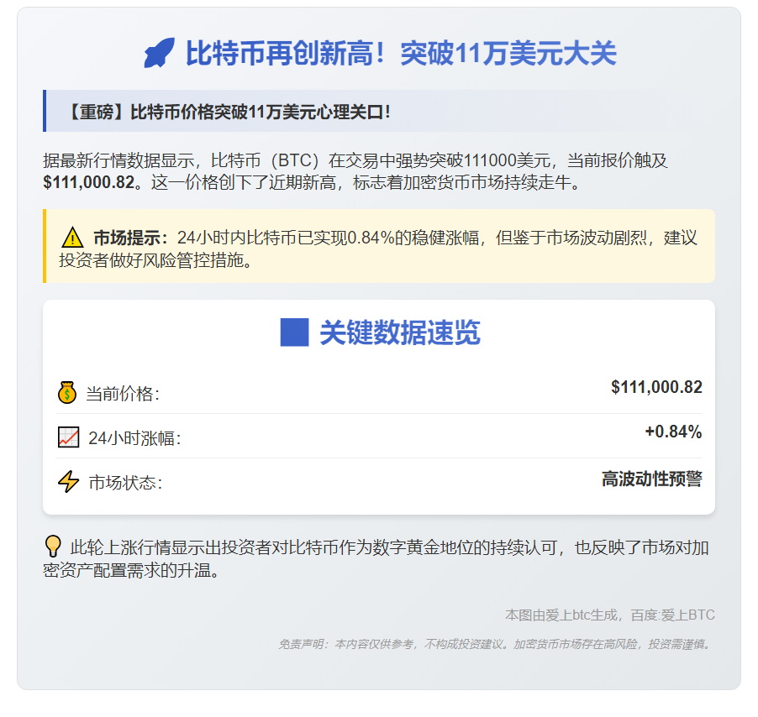The image size is (758, 717).
Task: Click the money bag icon beside 当前价格
Action: click(x=67, y=393)
